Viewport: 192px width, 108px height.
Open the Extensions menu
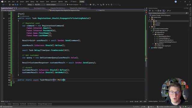54,1
